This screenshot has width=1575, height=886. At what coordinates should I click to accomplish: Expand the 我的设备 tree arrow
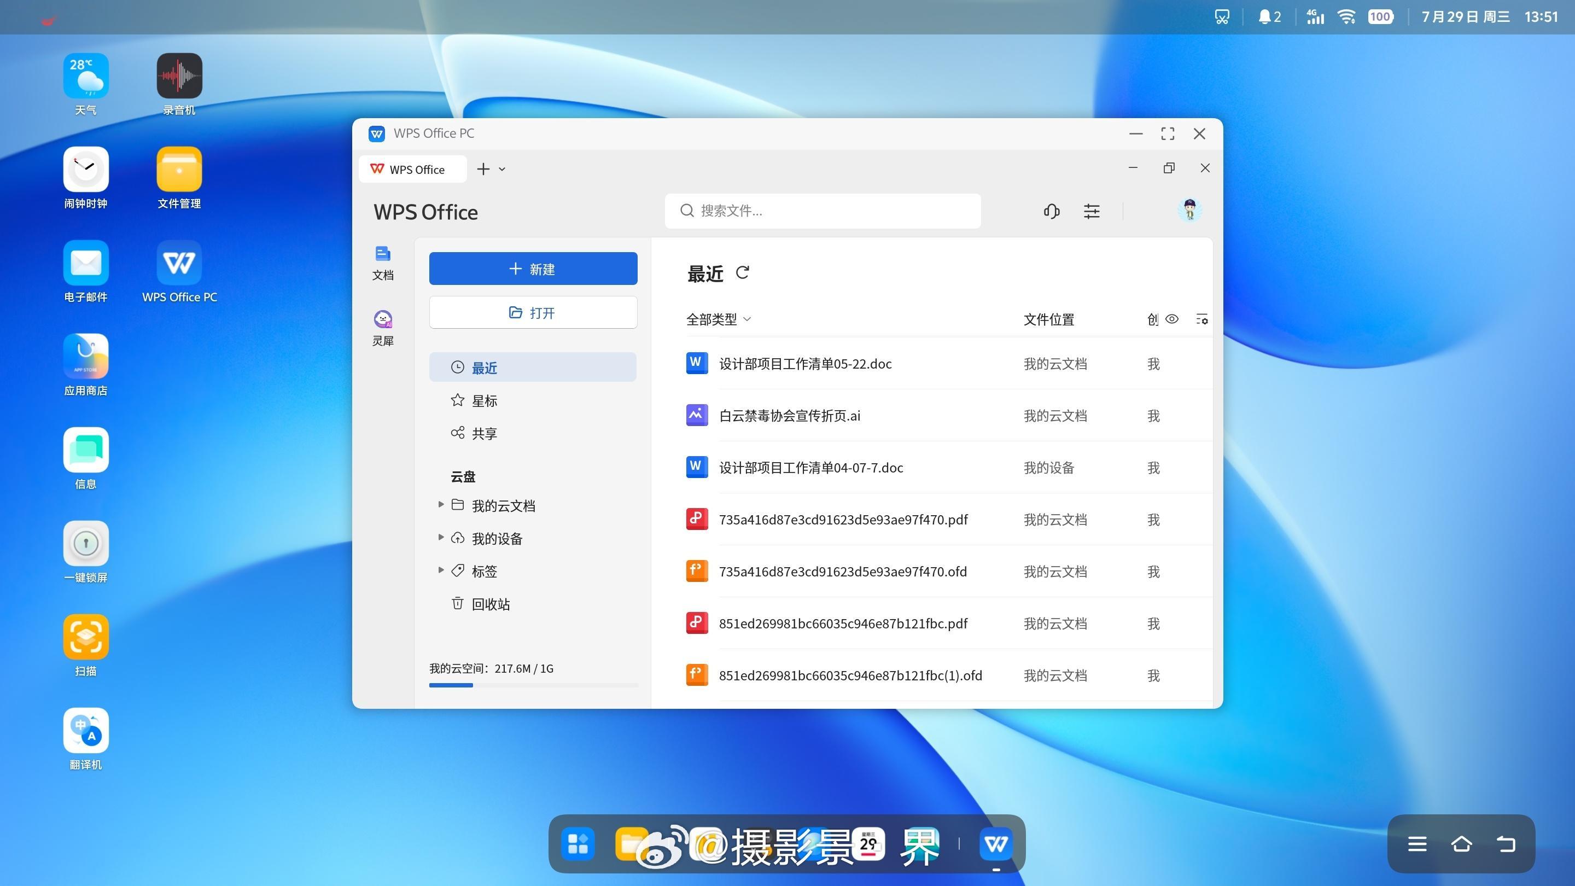tap(441, 538)
